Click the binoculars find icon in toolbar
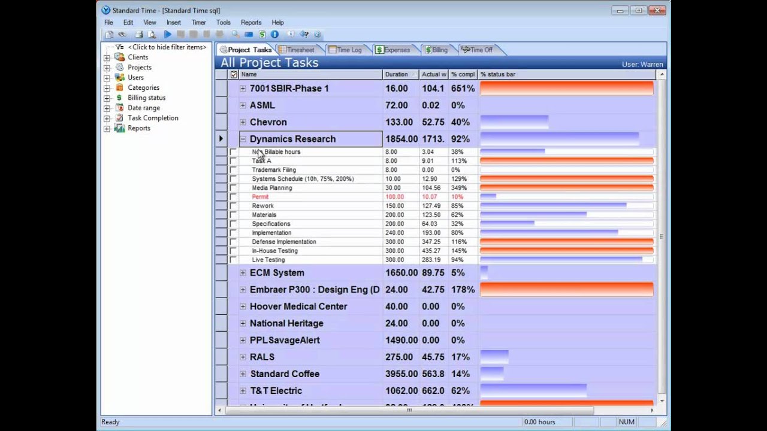The height and width of the screenshot is (431, 767). pos(122,35)
